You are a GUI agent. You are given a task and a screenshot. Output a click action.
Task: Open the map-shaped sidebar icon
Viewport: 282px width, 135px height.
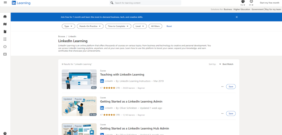[5, 24]
